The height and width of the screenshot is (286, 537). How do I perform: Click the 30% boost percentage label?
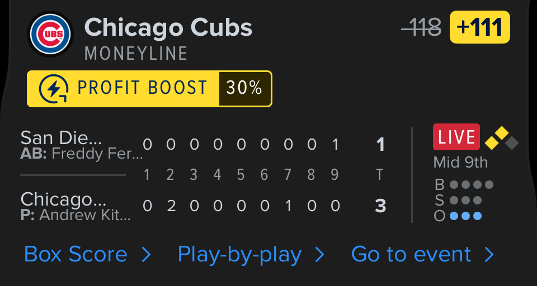244,88
